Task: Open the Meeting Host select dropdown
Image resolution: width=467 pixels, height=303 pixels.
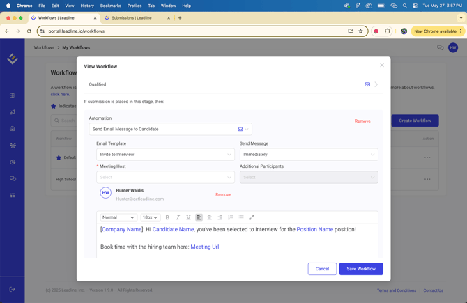Action: tap(165, 177)
